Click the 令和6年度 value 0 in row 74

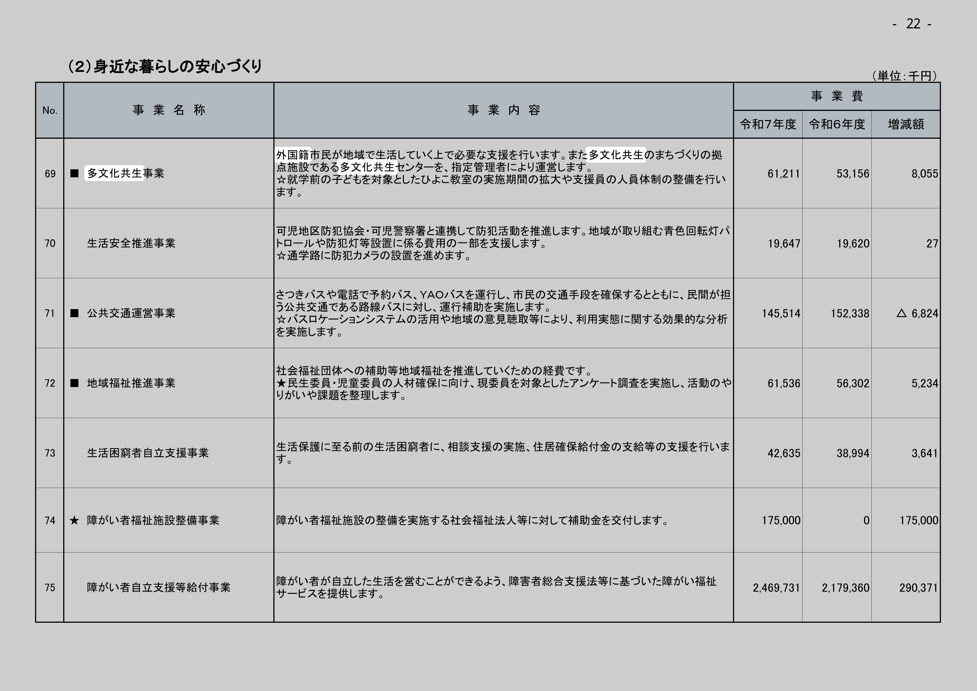tap(866, 520)
